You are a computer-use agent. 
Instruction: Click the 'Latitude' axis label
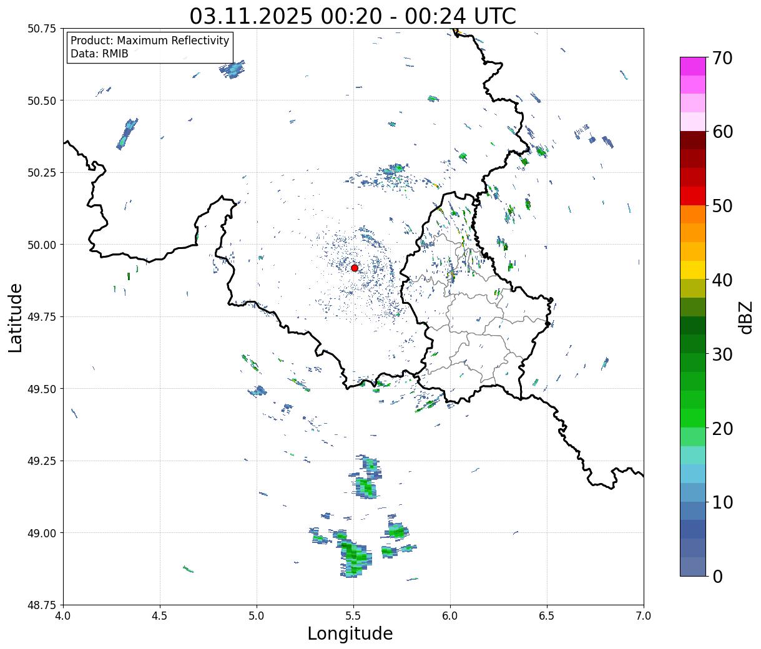[x=16, y=318]
